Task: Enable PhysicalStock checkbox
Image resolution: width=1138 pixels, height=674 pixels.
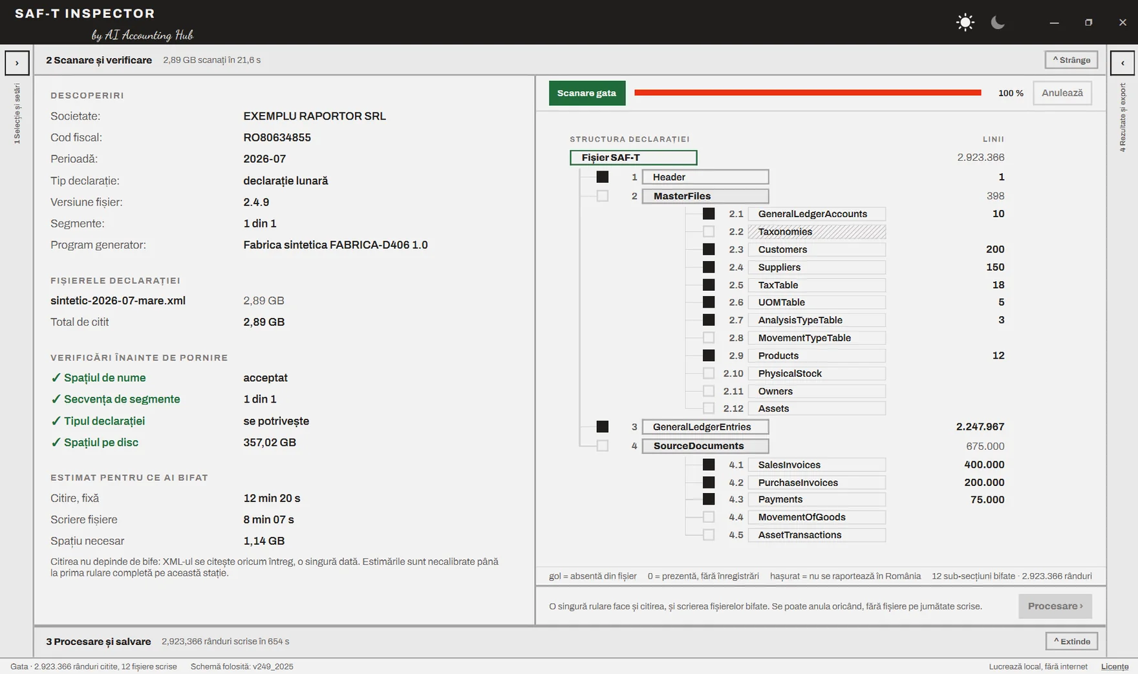Action: coord(709,373)
